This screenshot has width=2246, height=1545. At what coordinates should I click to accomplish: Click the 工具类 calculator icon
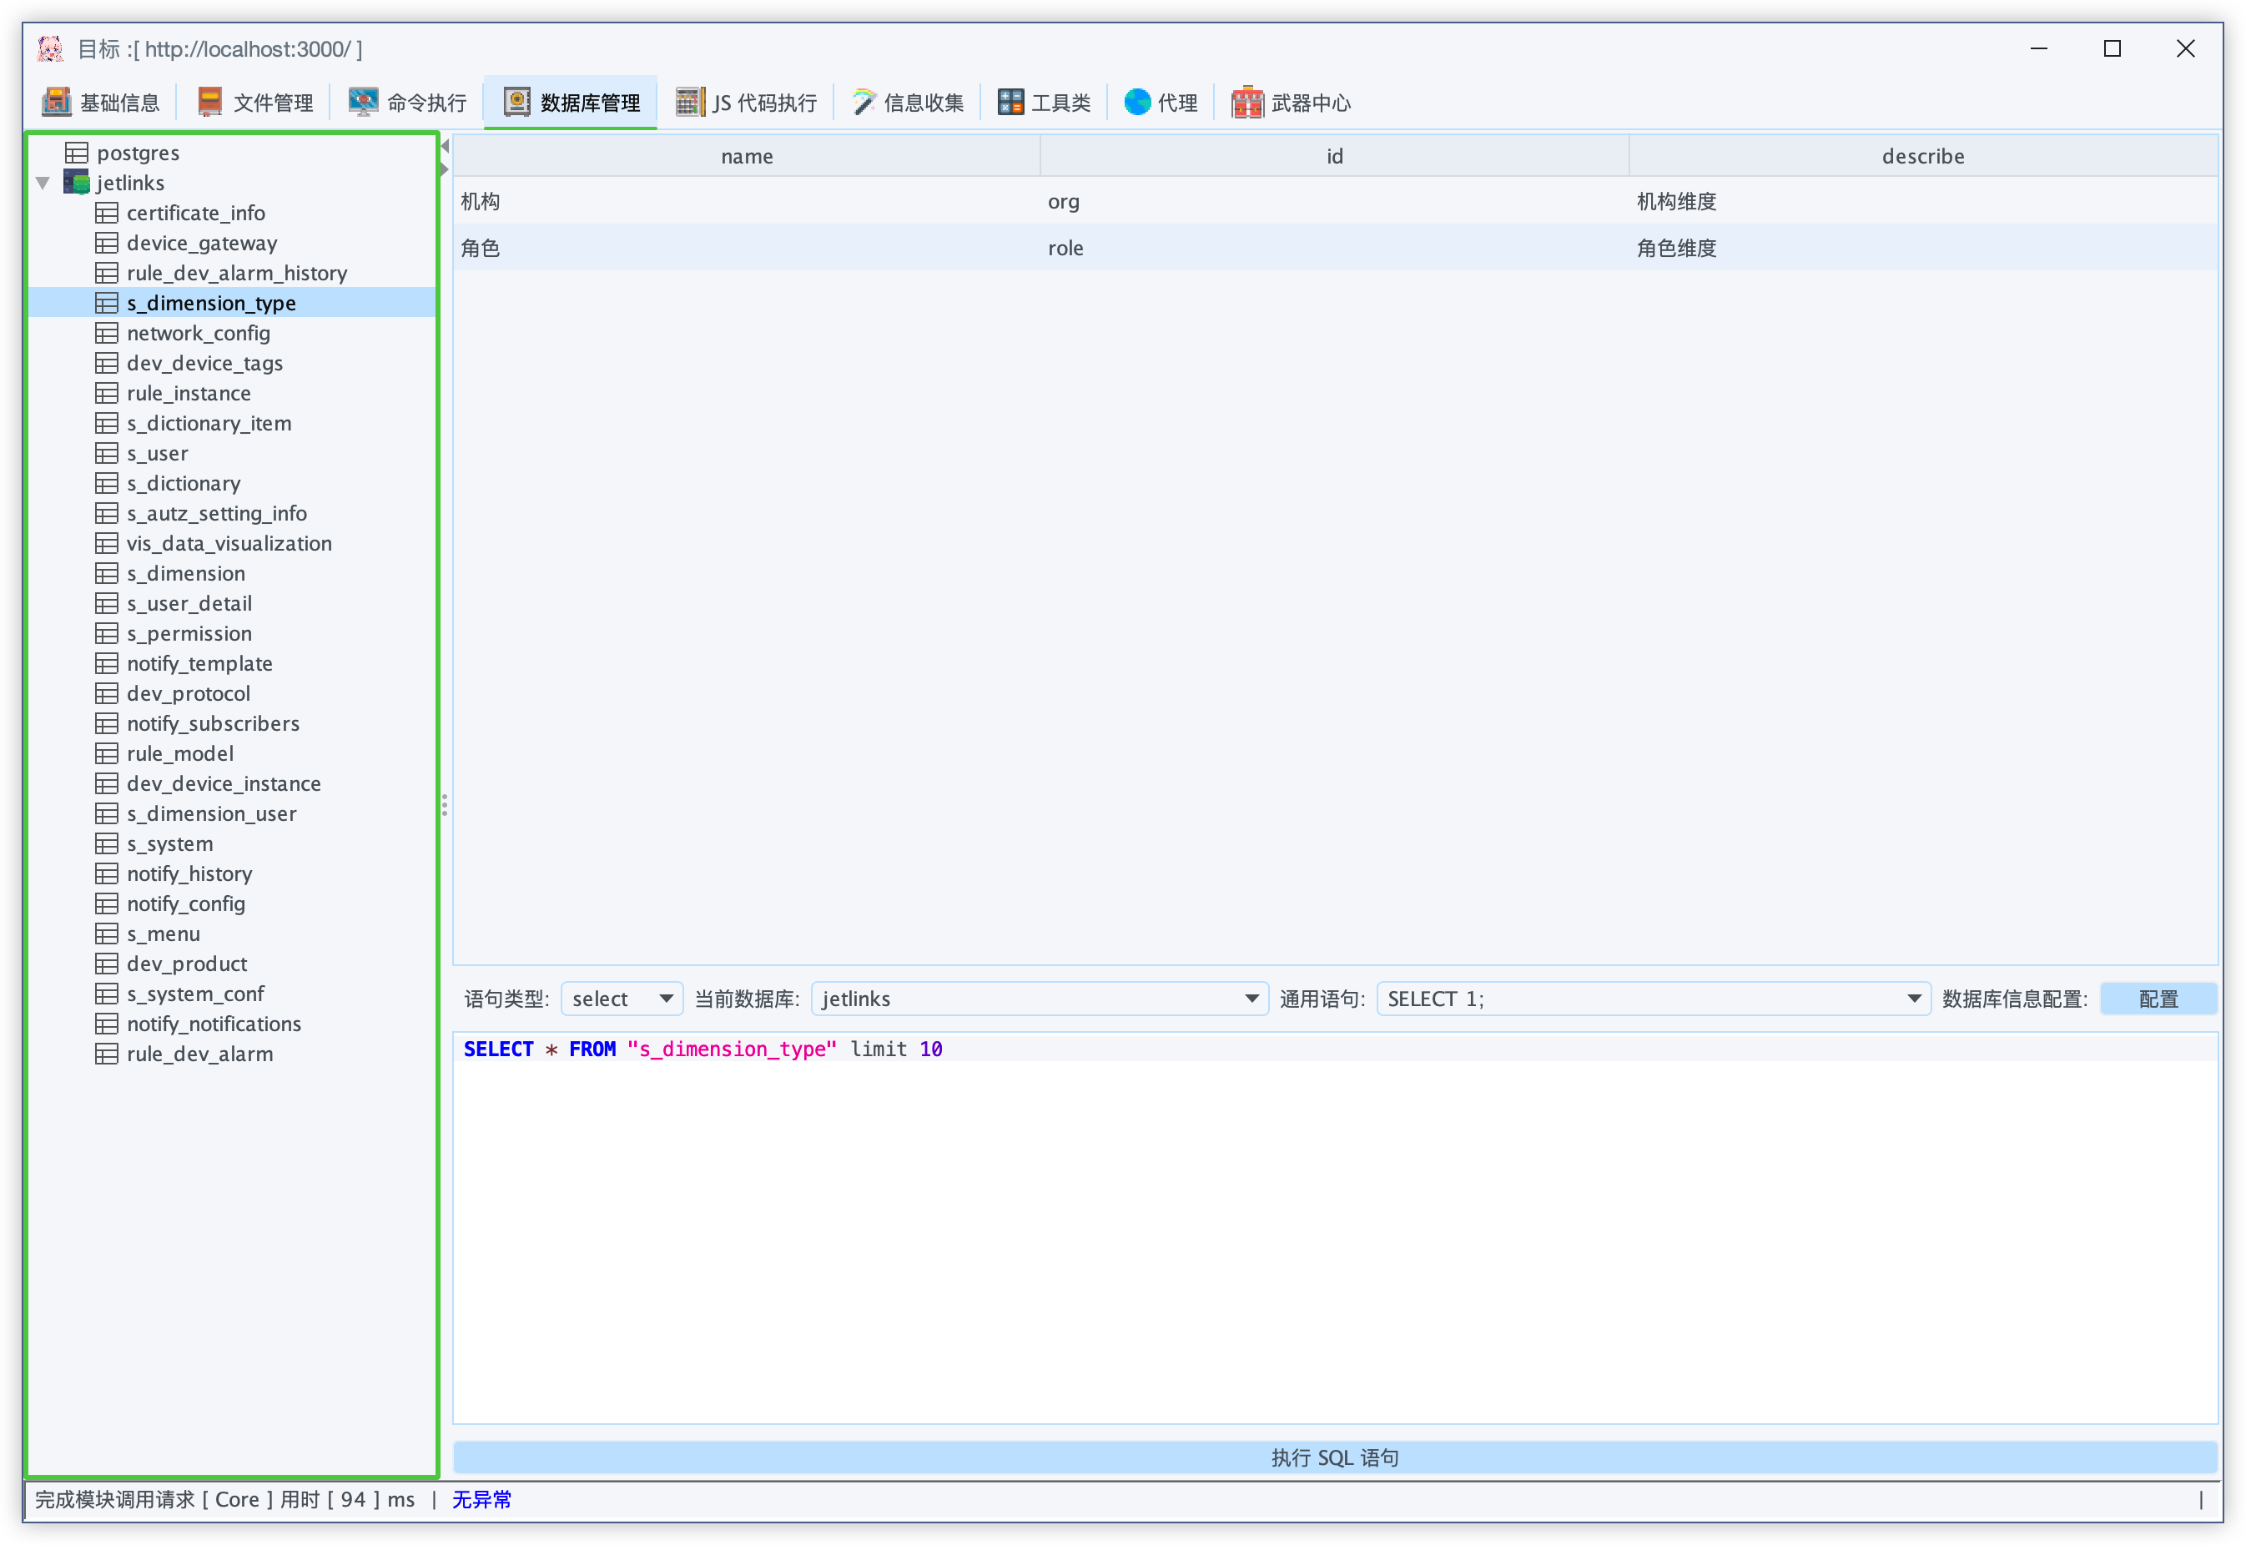1010,102
